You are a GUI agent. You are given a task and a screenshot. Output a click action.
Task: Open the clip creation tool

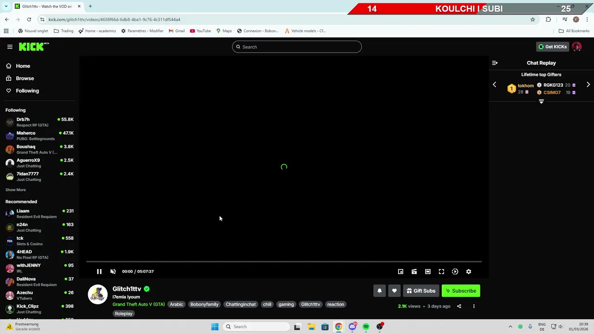[414, 271]
